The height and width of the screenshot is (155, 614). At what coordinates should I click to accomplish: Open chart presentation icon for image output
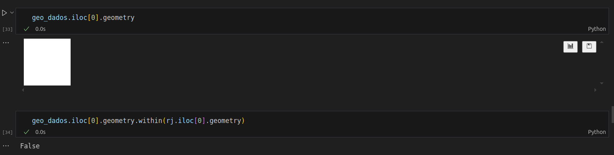pyautogui.click(x=570, y=46)
